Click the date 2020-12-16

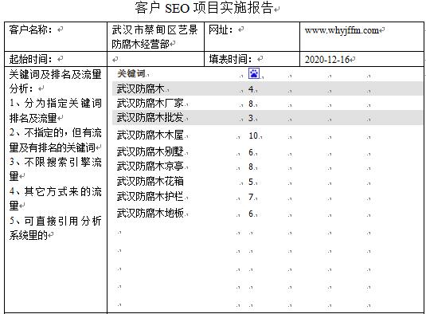pos(326,59)
